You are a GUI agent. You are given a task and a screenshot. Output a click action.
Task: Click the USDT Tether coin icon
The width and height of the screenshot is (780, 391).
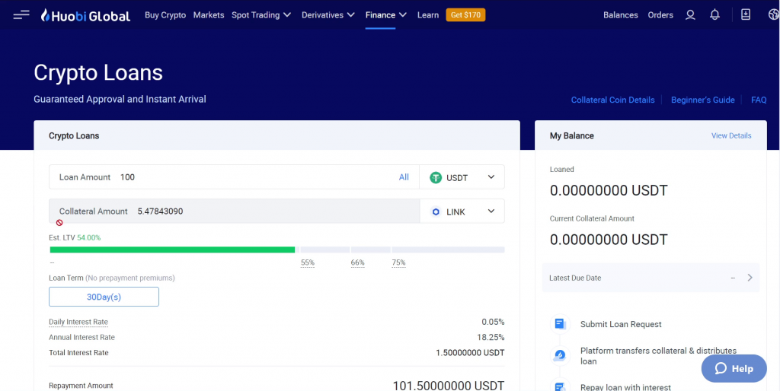point(436,177)
